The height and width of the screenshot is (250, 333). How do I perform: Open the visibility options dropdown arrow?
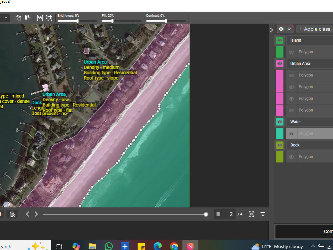click(x=289, y=29)
